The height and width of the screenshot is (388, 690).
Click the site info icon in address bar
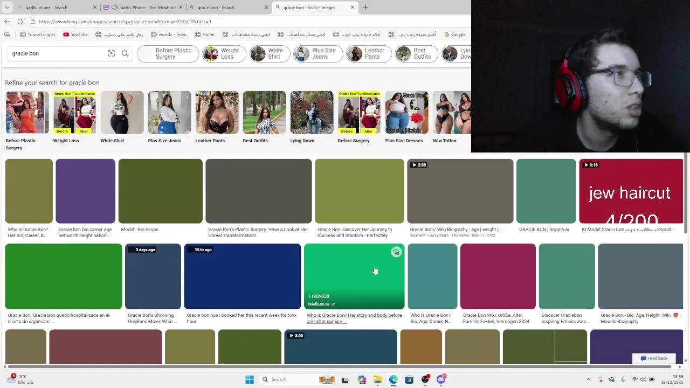click(33, 22)
